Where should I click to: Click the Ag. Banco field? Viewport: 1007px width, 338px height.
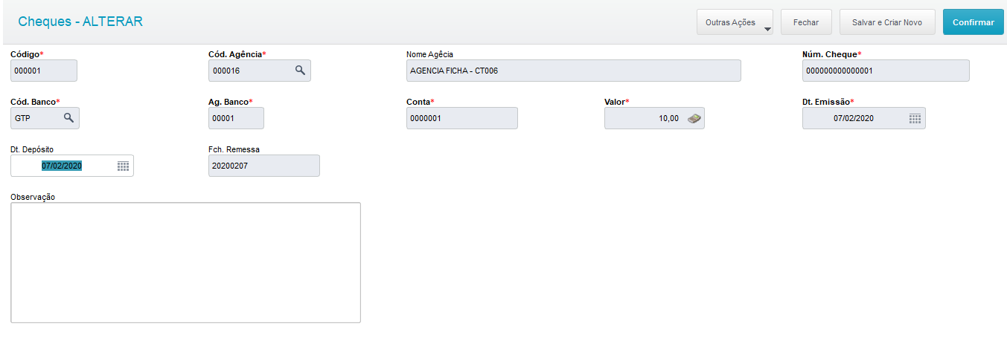(235, 118)
